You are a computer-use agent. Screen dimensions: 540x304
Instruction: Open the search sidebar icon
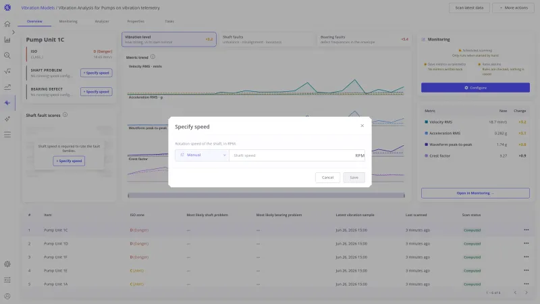tap(7, 55)
